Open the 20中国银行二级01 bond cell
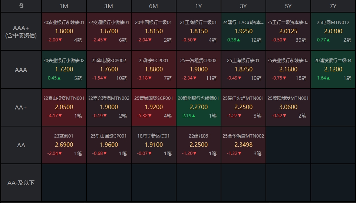The width and height of the screenshot is (356, 203). pos(154,31)
